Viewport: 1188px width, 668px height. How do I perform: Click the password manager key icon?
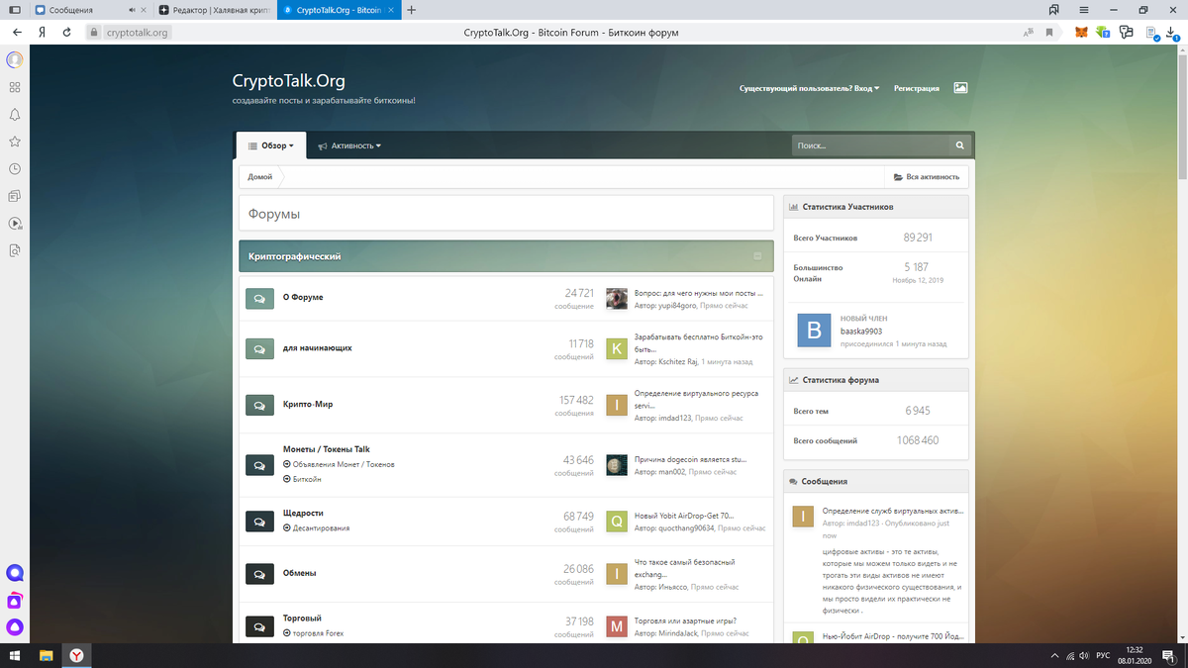[x=1127, y=32]
